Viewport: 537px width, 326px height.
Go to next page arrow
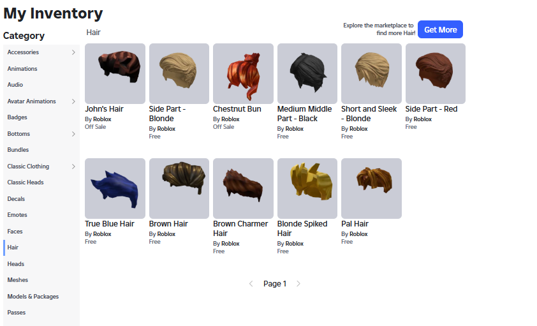click(298, 283)
